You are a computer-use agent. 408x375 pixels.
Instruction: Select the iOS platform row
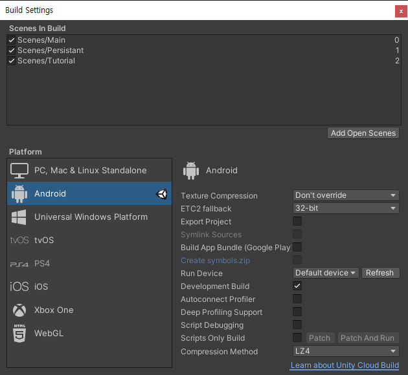(89, 286)
